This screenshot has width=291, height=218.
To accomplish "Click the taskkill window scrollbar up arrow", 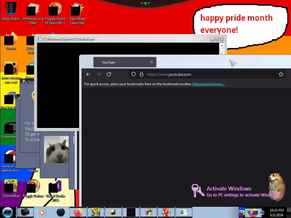I will point(222,45).
